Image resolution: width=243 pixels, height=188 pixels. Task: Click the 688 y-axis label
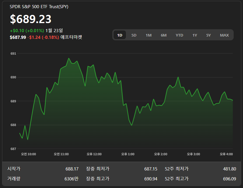click(x=13, y=125)
